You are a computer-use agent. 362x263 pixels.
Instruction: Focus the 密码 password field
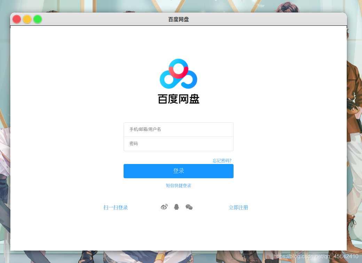tap(179, 144)
